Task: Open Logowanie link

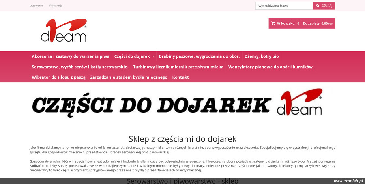Action: point(36,6)
